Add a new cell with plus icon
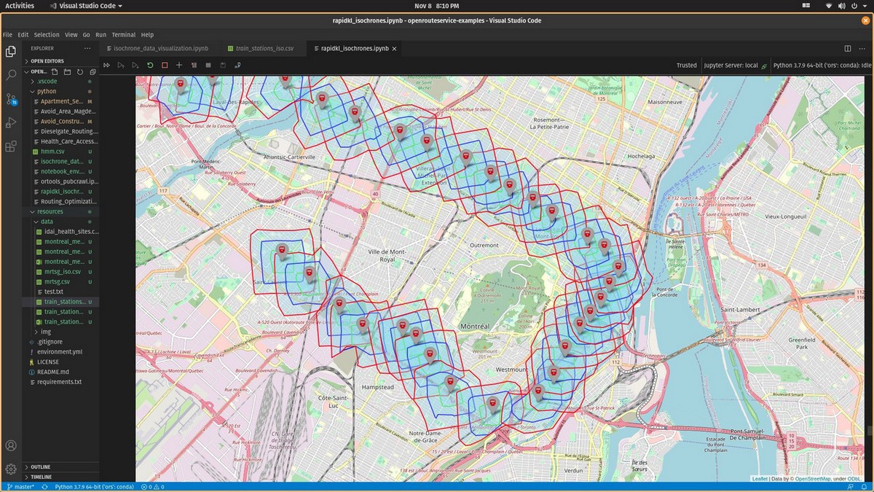Viewport: 874px width, 492px height. (179, 66)
